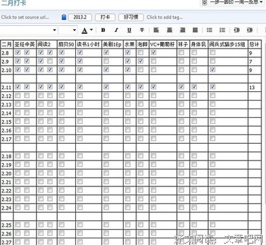Image resolution: width=266 pixels, height=245 pixels.
Task: Justify text alignment
Action: point(196,30)
